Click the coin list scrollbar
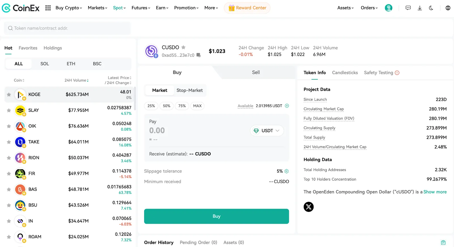The height and width of the screenshot is (247, 454). [x=135, y=99]
